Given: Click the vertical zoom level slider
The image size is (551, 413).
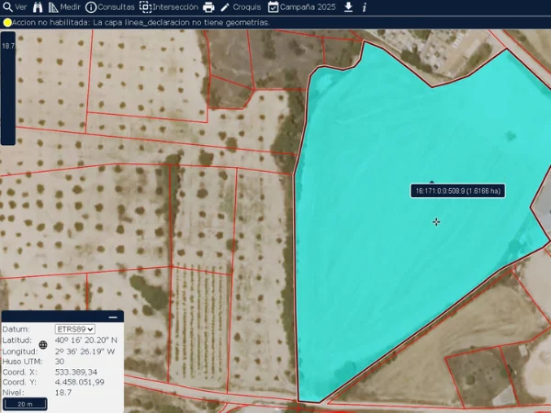Looking at the screenshot, I should pos(7,87).
